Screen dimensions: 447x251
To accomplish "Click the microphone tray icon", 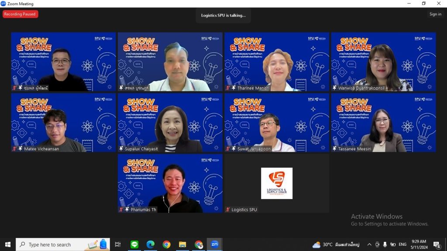I will [385, 244].
